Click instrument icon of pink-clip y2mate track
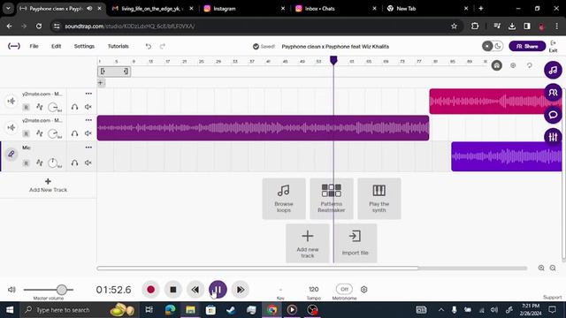Screen dimensions: 566x318 pos(11,101)
